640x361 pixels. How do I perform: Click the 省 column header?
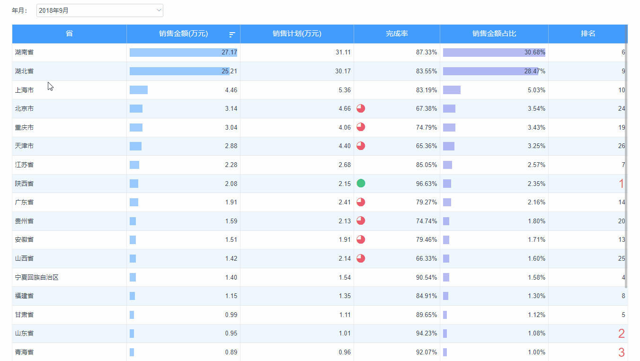point(69,34)
